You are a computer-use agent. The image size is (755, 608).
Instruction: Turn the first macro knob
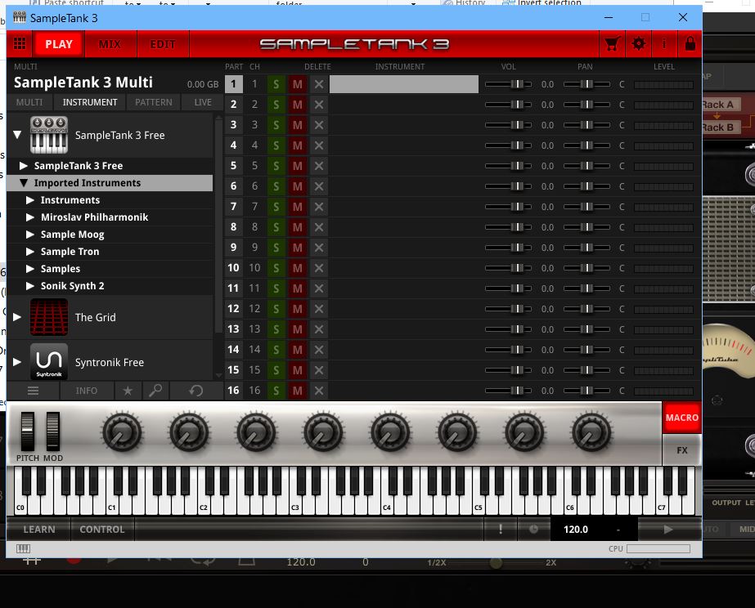coord(122,432)
